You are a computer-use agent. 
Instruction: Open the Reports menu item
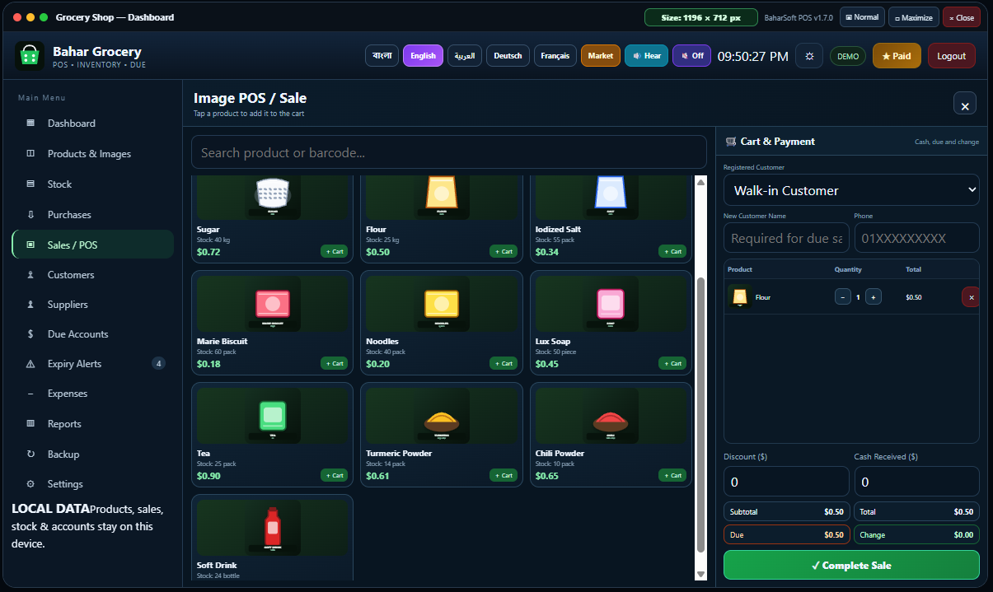(x=93, y=424)
